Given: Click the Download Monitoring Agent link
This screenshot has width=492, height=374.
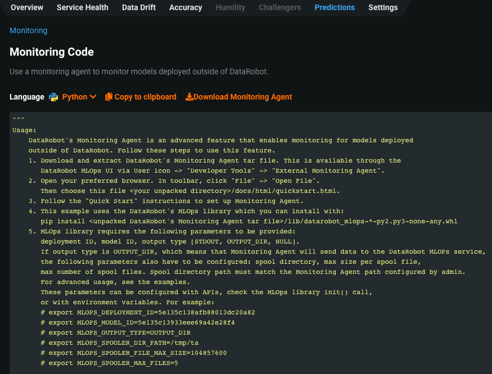Looking at the screenshot, I should (242, 97).
